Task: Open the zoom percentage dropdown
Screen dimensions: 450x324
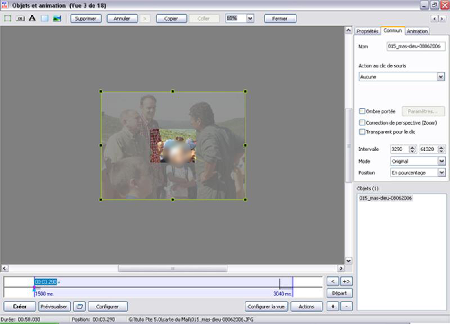Action: (x=250, y=19)
